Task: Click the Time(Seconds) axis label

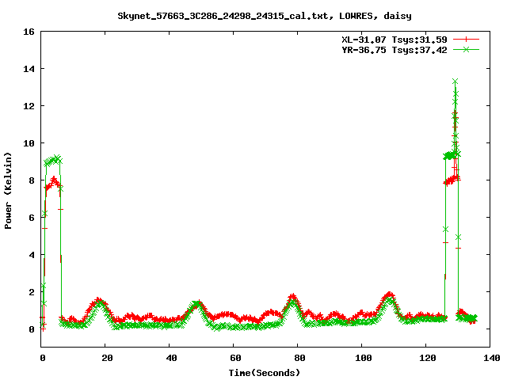Action: (x=265, y=373)
